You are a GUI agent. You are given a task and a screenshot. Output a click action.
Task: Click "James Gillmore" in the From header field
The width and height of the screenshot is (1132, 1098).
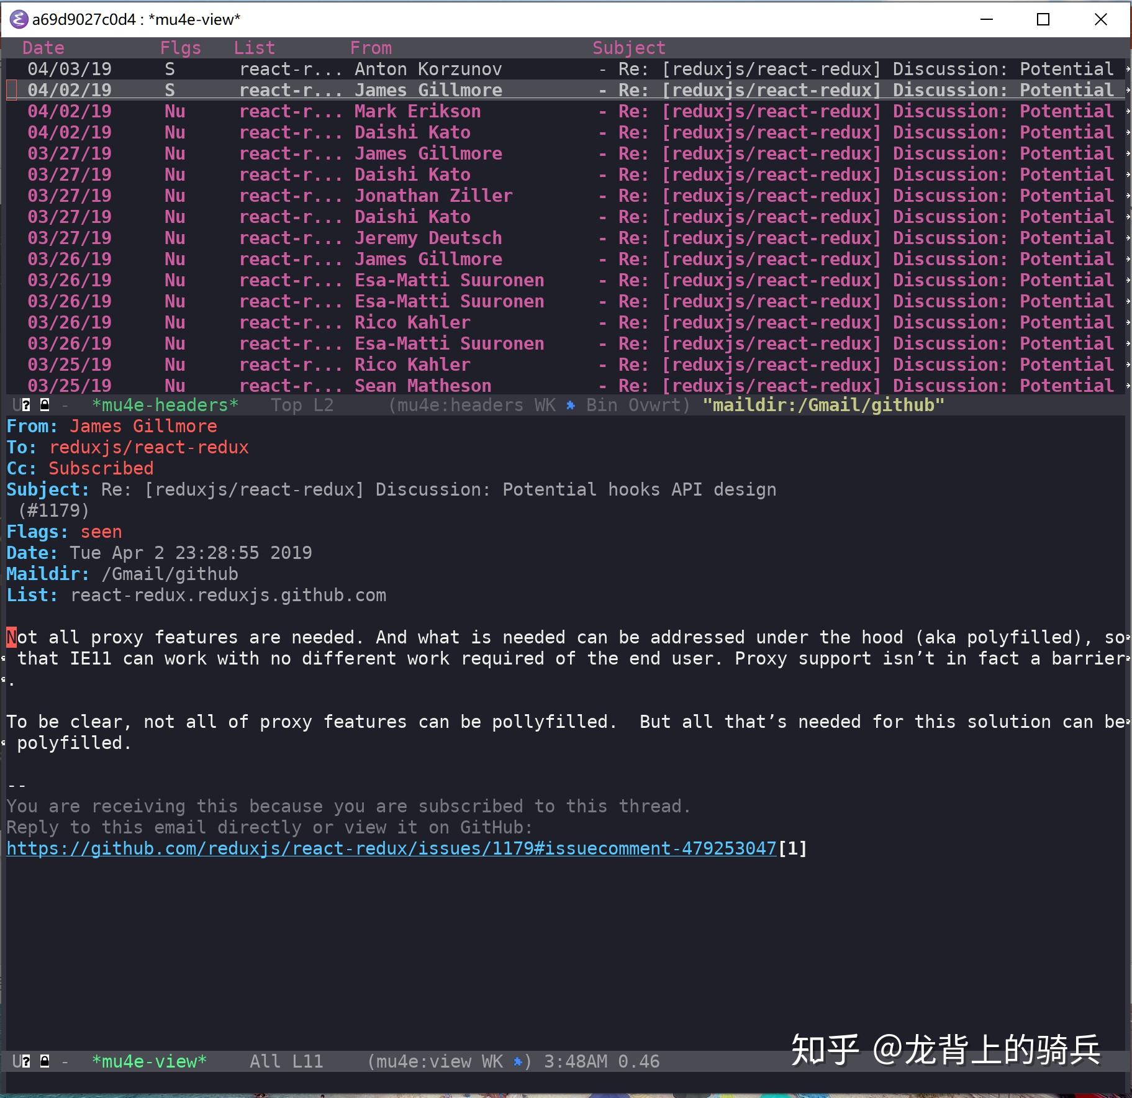(142, 426)
